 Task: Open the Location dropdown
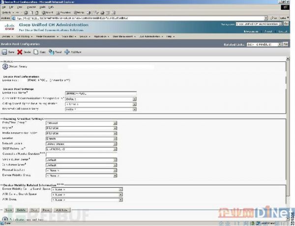(x=81, y=139)
